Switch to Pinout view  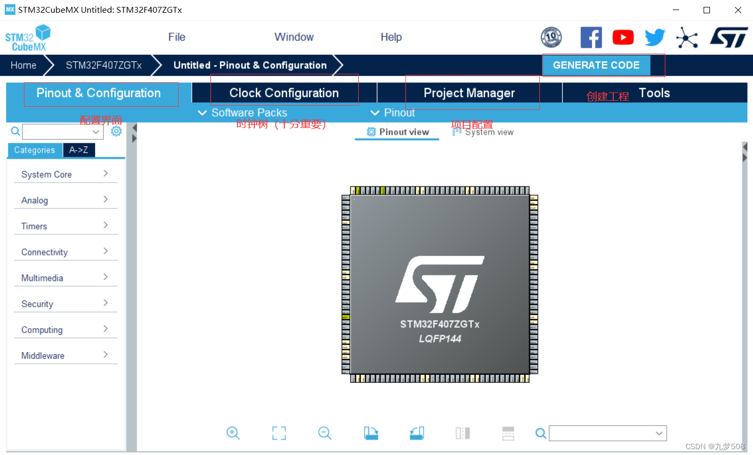pos(397,132)
